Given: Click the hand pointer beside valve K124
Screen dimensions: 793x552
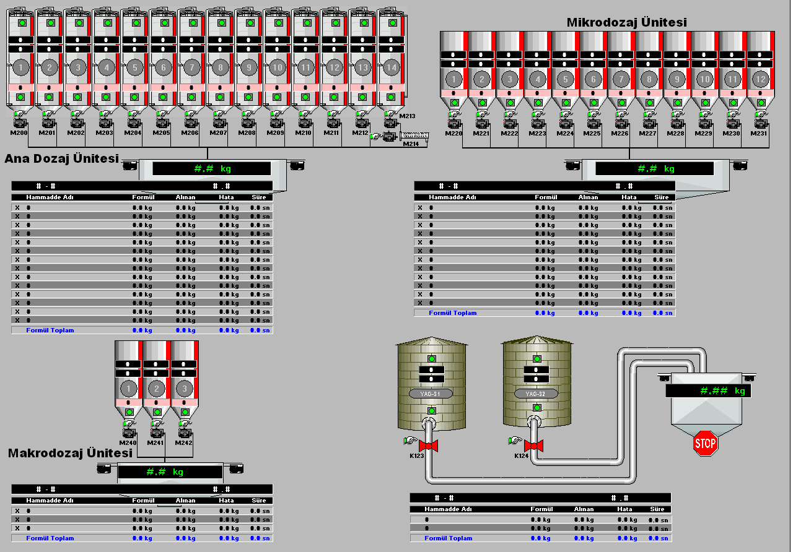Looking at the screenshot, I should point(514,441).
